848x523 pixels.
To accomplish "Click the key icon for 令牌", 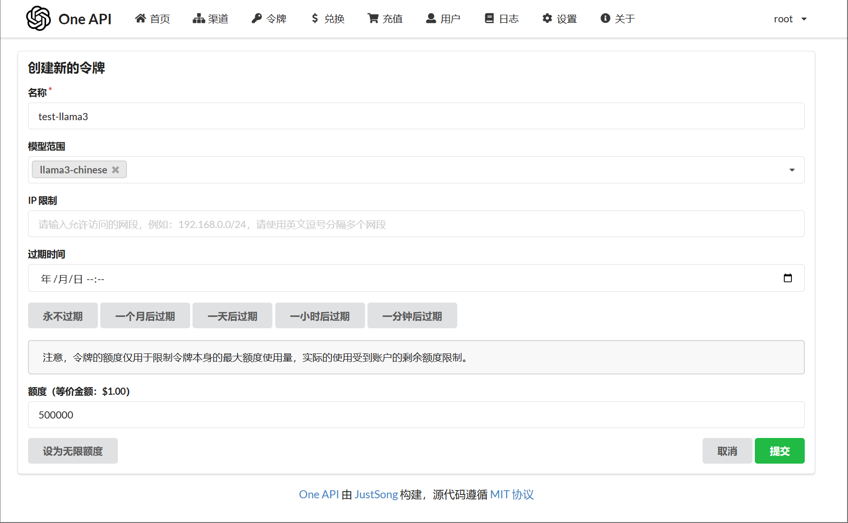I will pyautogui.click(x=257, y=19).
